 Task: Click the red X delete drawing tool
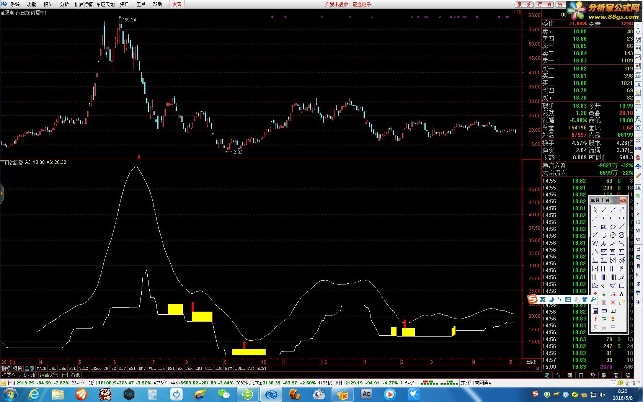pyautogui.click(x=613, y=303)
